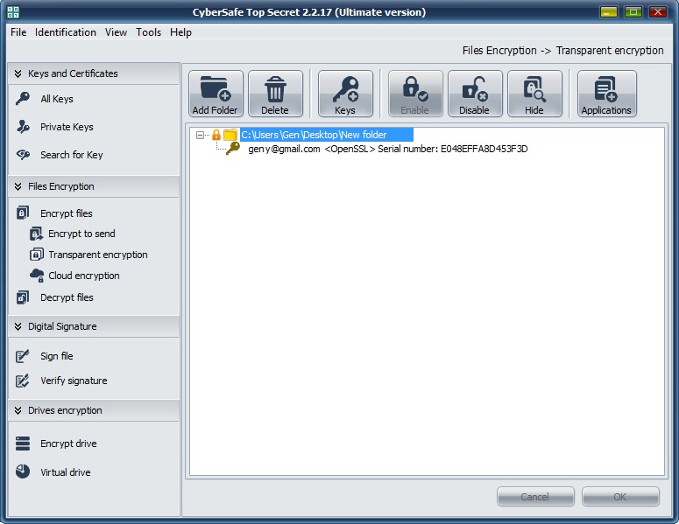The image size is (679, 524).
Task: Open the View menu
Action: point(116,32)
